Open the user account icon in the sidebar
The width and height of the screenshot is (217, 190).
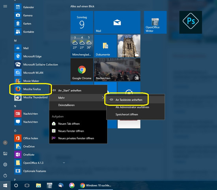coord(5,142)
